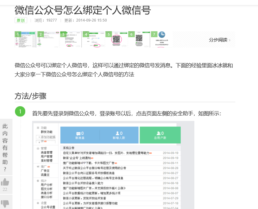
Task: Click the green step 1 circle marker
Action: point(20,112)
